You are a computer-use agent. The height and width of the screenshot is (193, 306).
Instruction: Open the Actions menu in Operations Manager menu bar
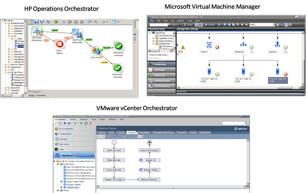tap(180, 20)
